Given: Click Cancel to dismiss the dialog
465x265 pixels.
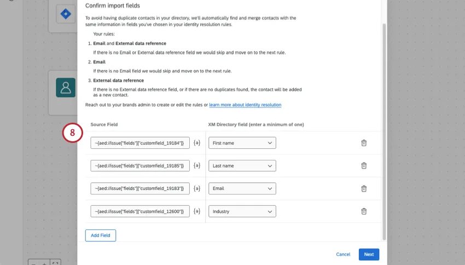Looking at the screenshot, I should pos(343,254).
